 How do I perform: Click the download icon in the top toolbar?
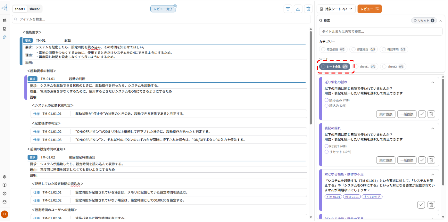tap(298, 9)
